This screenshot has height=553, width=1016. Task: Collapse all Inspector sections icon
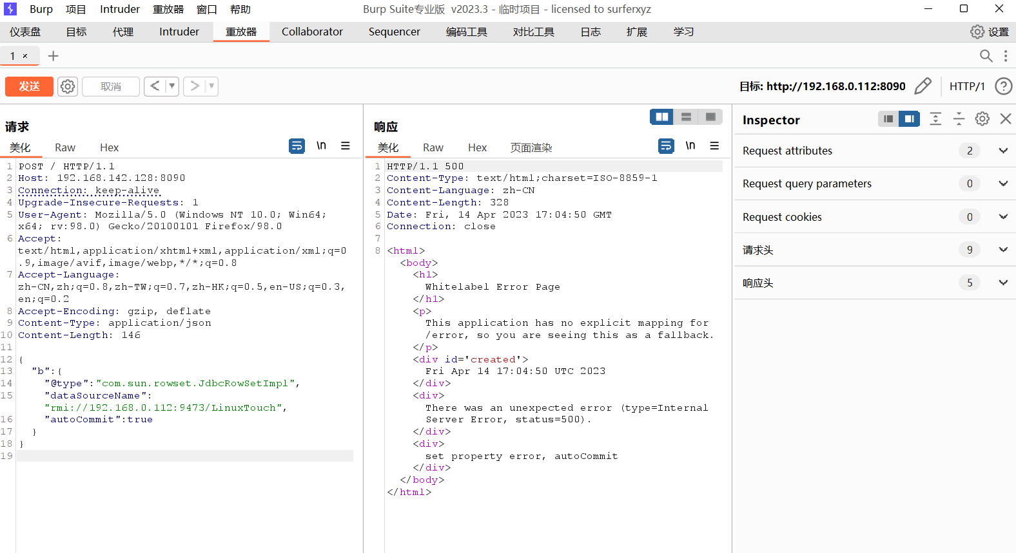coord(959,118)
